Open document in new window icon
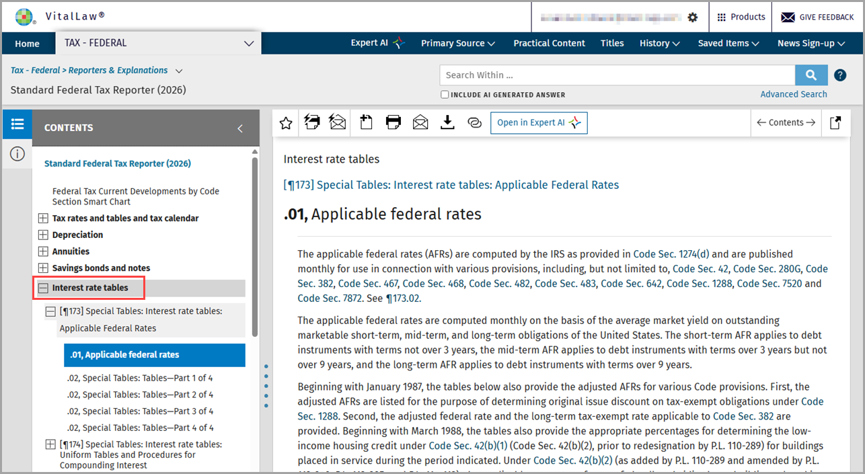The width and height of the screenshot is (865, 474). click(x=835, y=123)
